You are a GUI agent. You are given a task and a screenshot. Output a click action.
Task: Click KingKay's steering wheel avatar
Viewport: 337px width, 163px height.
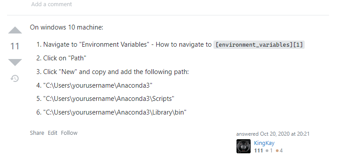pyautogui.click(x=244, y=146)
